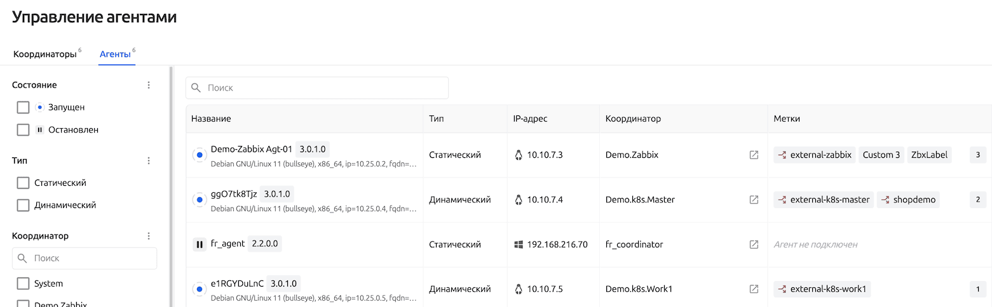This screenshot has width=992, height=307.
Task: Click the paused status icon of fr_agent
Action: pyautogui.click(x=200, y=244)
